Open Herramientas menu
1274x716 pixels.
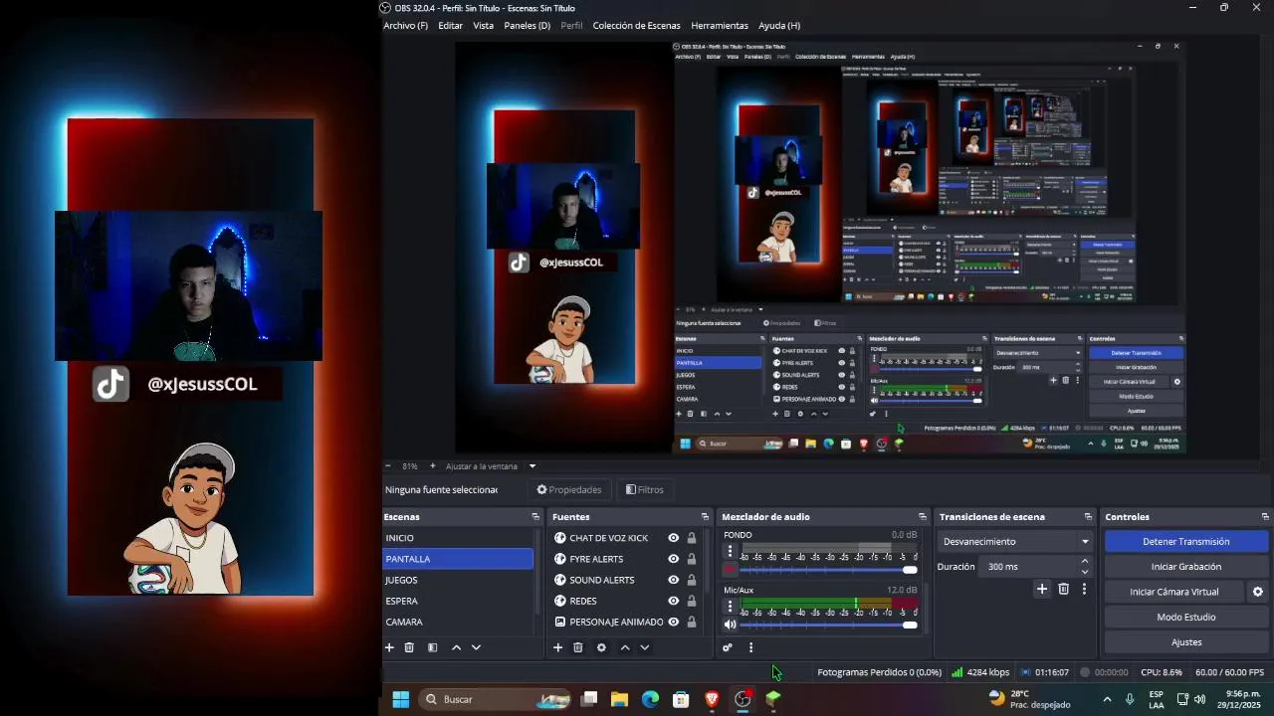pos(719,26)
